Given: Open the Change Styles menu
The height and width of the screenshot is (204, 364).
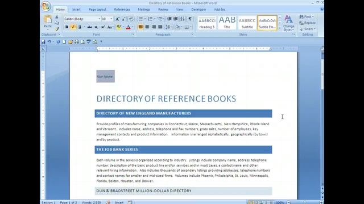Looking at the screenshot, I should pyautogui.click(x=288, y=23).
